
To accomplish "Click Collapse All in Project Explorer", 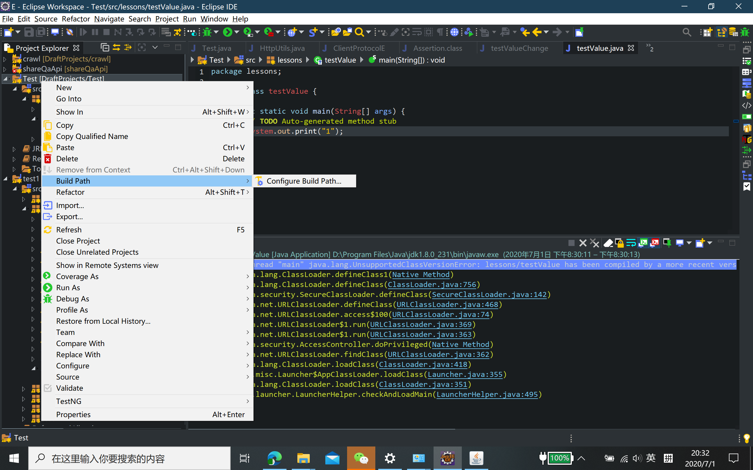I will point(105,48).
